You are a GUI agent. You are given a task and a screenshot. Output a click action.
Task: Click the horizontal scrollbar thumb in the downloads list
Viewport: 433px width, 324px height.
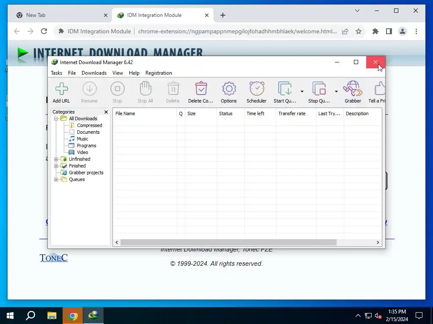[x=228, y=243]
